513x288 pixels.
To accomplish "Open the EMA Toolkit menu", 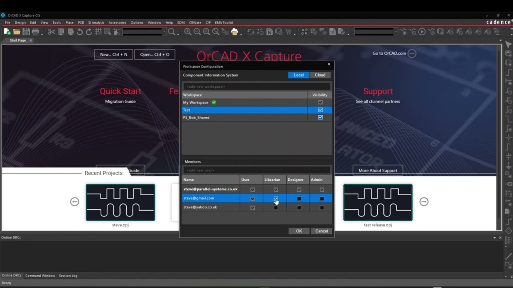I will 224,23.
